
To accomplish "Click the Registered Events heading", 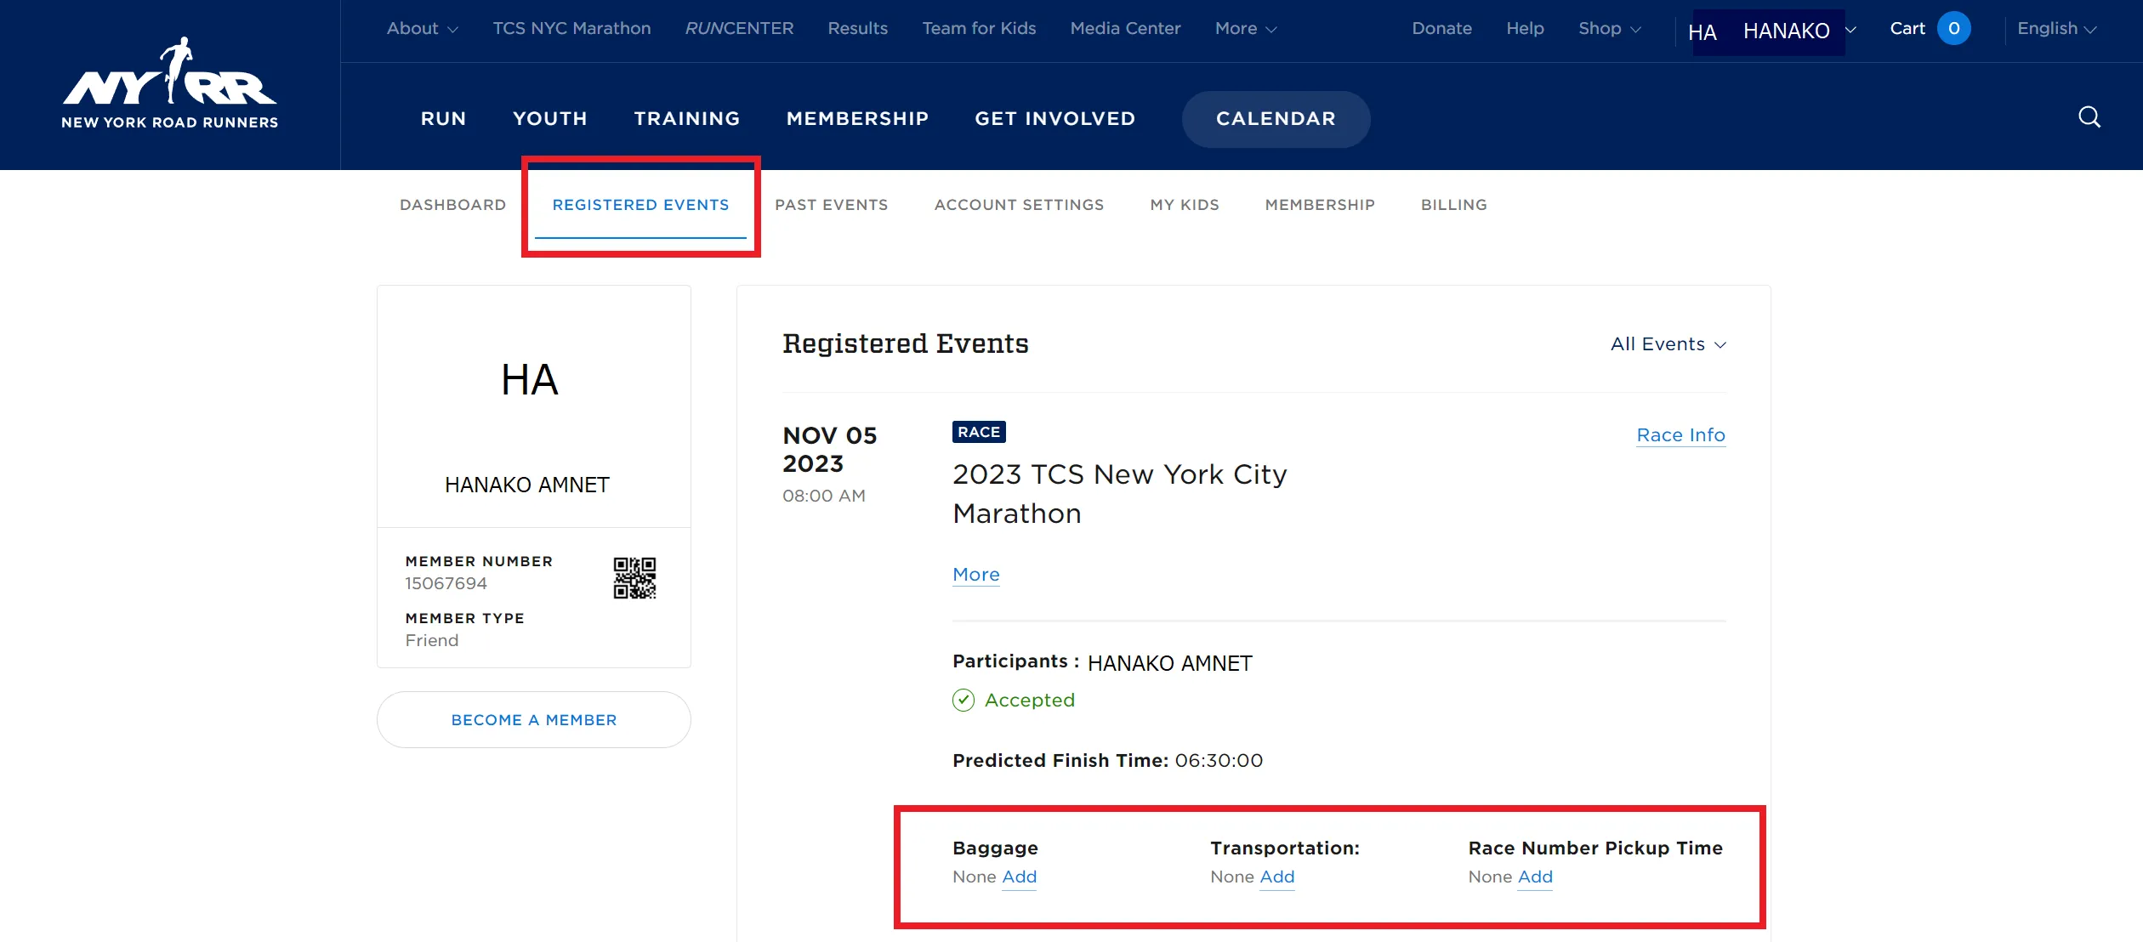I will pyautogui.click(x=905, y=343).
